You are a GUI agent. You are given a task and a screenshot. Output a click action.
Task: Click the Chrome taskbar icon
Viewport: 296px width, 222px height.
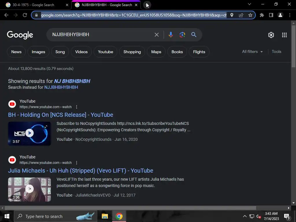pos(119,216)
